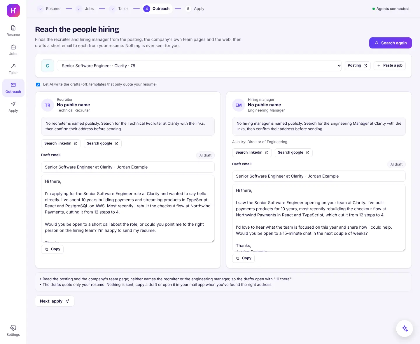The width and height of the screenshot is (420, 344).
Task: Click the Clarity company C avatar
Action: (48, 66)
